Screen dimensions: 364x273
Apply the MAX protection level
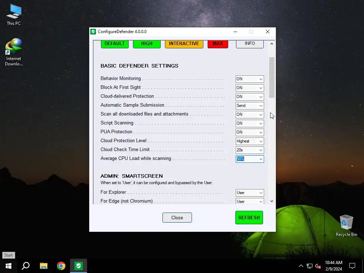(218, 44)
